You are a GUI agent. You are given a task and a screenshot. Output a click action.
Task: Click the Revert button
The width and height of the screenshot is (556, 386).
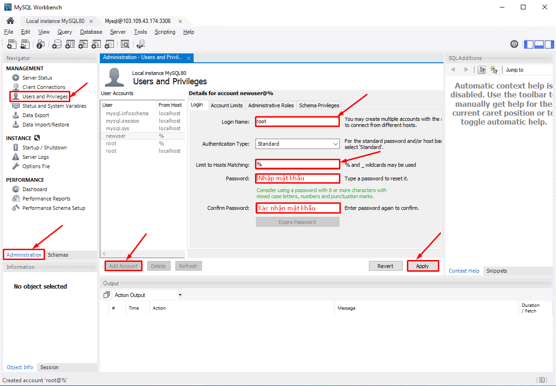pyautogui.click(x=385, y=266)
